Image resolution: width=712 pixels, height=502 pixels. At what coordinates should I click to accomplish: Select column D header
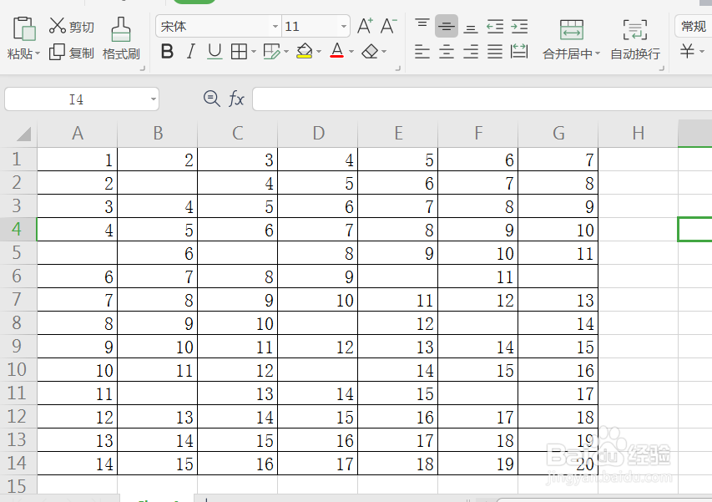coord(318,133)
